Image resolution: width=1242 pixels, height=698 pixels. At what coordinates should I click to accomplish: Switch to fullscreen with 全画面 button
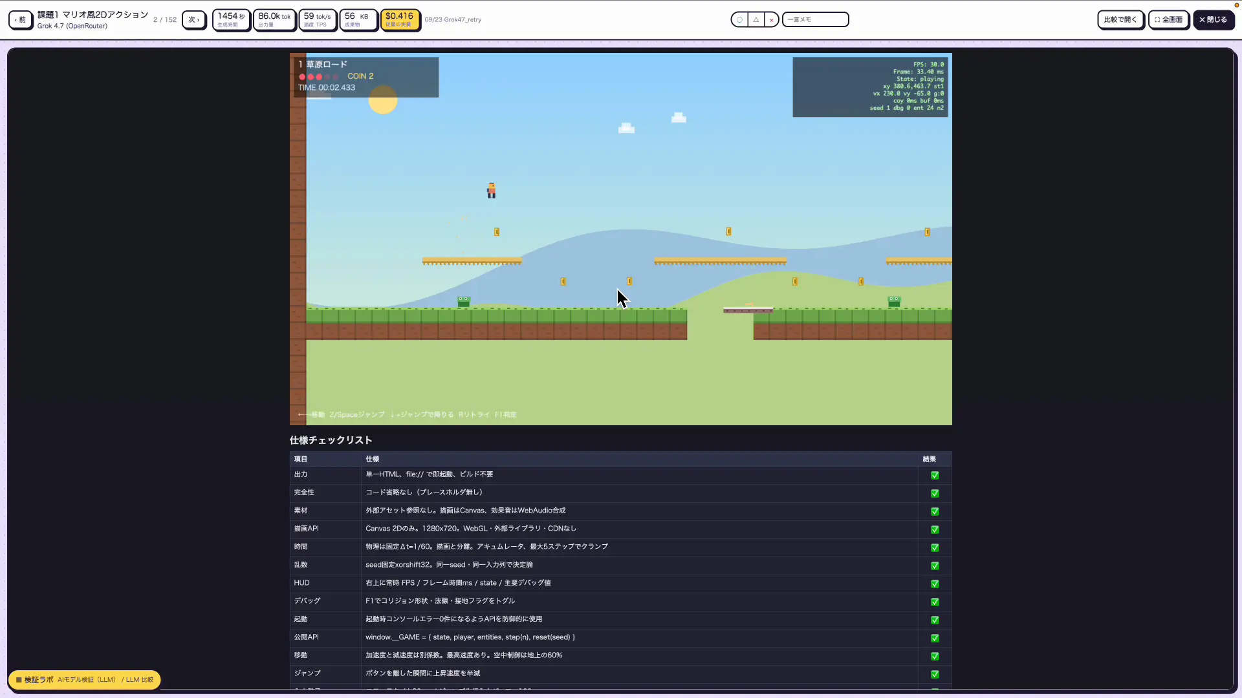coord(1169,19)
